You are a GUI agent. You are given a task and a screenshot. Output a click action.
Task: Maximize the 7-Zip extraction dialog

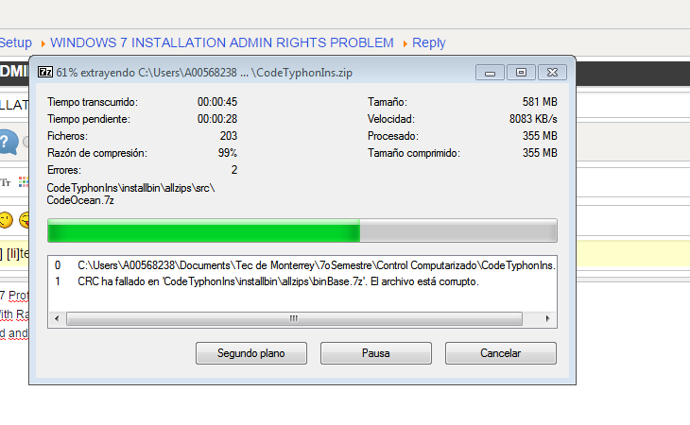(x=521, y=73)
